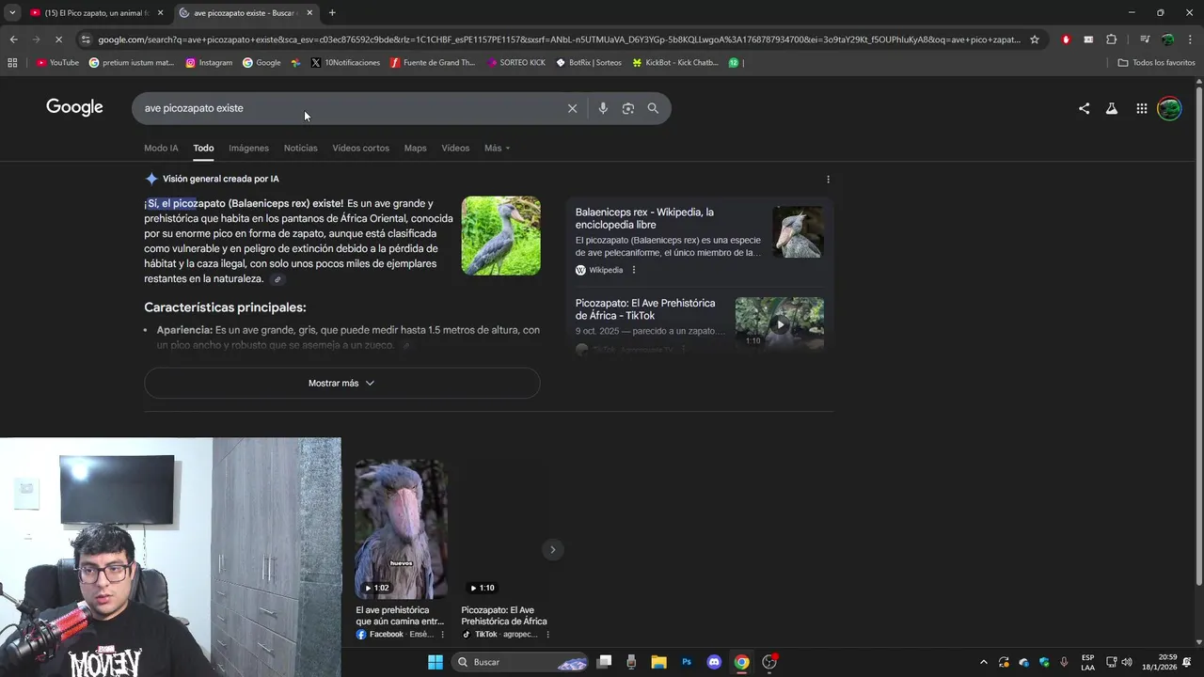Screen dimensions: 1204x677
Task: Open Facebook video result options menu
Action: [x=442, y=635]
